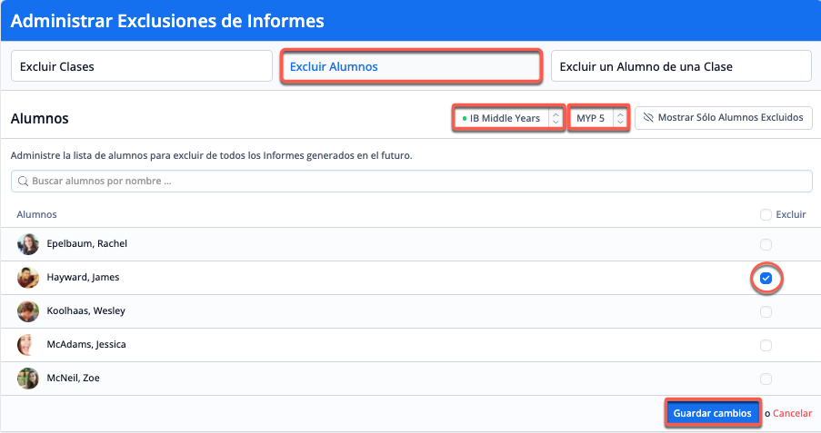Check the exclude box for McNeil, Zoe

(x=766, y=379)
